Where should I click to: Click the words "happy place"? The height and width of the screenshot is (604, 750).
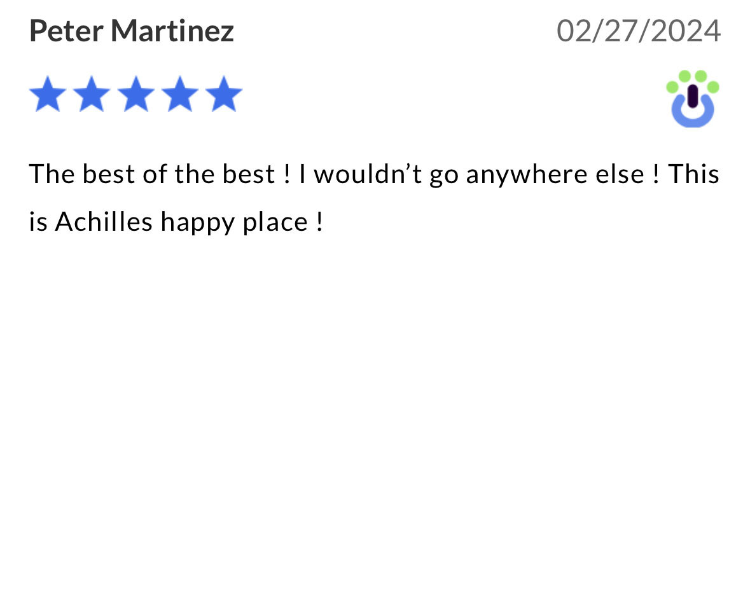click(234, 223)
